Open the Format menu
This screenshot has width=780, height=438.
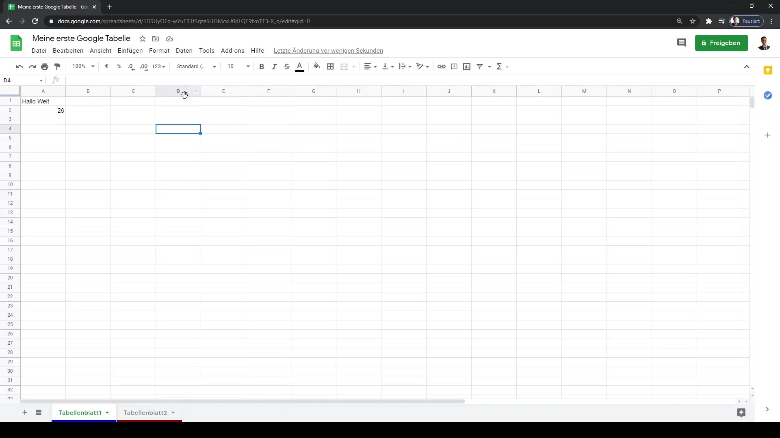(x=159, y=50)
